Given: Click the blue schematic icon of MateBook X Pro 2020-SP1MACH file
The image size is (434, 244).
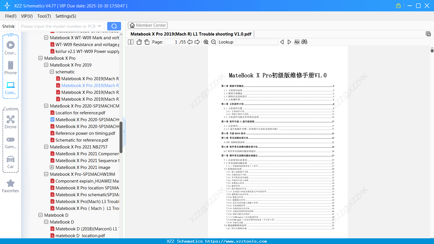Looking at the screenshot, I should pos(52,120).
